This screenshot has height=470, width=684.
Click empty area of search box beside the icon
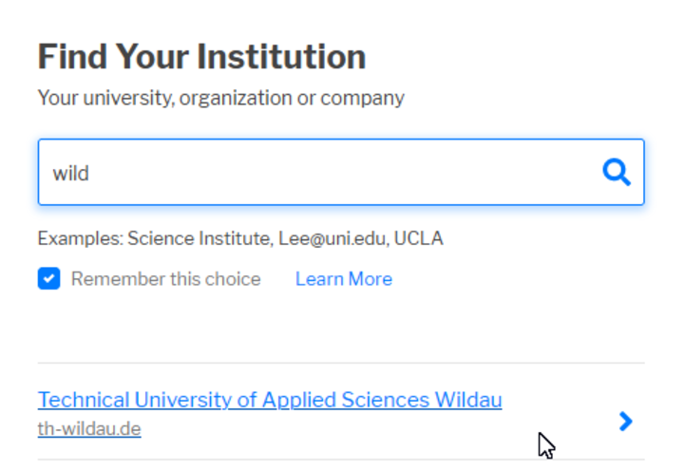point(340,172)
